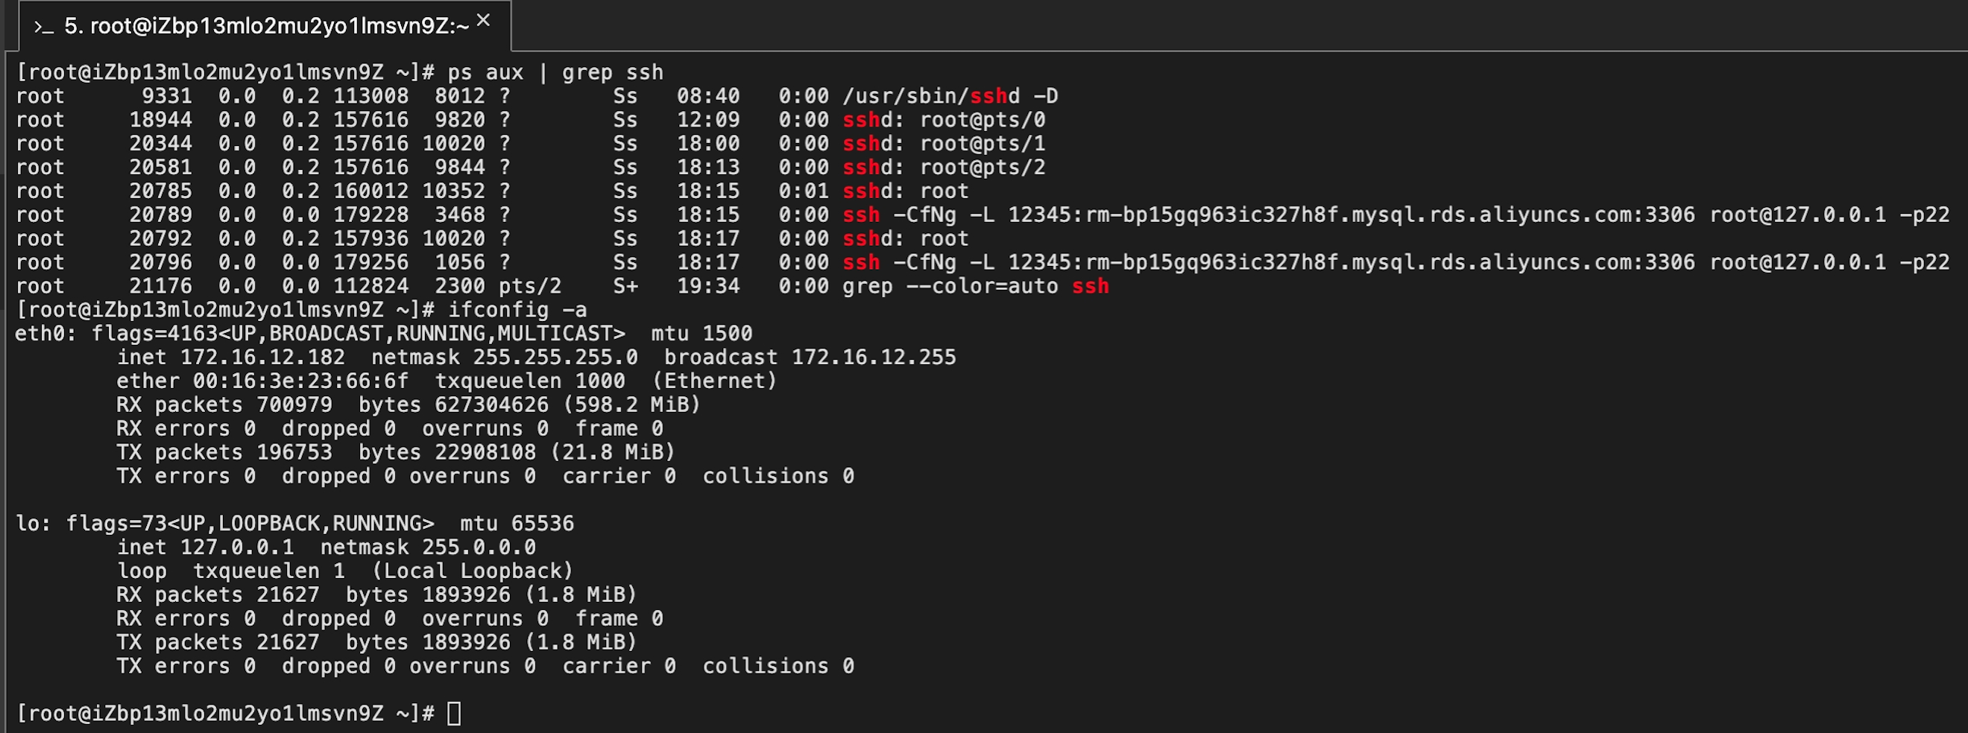This screenshot has height=733, width=1968.
Task: Select the tab titled 5. root@iZbp13mlo2mu2yo1lmsvn9Z
Action: [266, 27]
